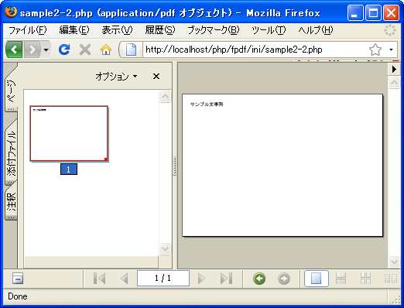
Task: Go back with the green Back arrow
Action: tap(14, 50)
